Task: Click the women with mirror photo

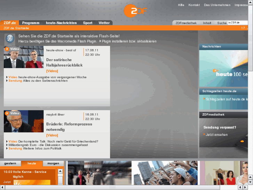Action: click(224, 173)
